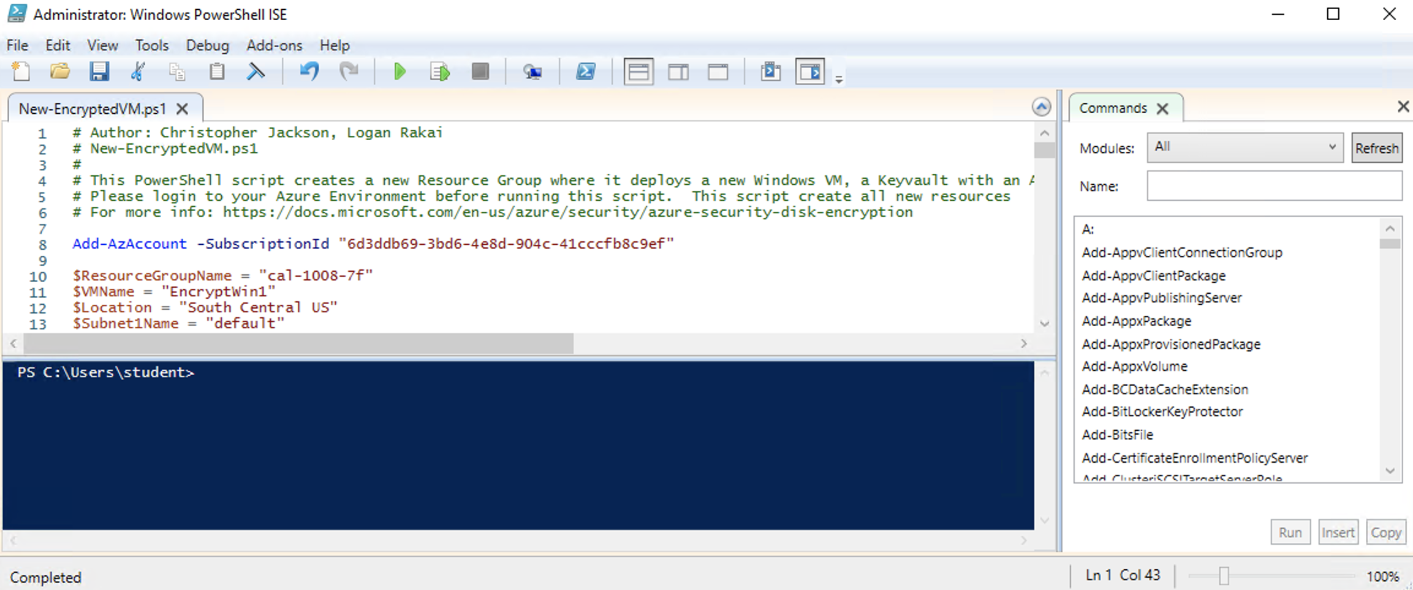The image size is (1413, 590).
Task: Expand the toolbar overflow options arrow
Action: (x=839, y=80)
